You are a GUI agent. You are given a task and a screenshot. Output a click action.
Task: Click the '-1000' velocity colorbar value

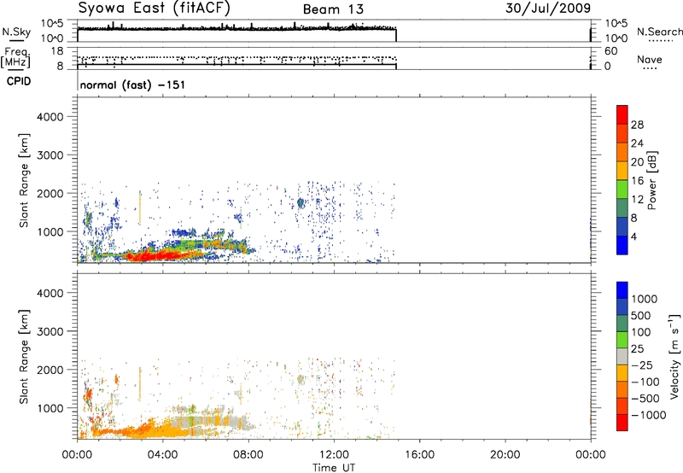click(648, 415)
